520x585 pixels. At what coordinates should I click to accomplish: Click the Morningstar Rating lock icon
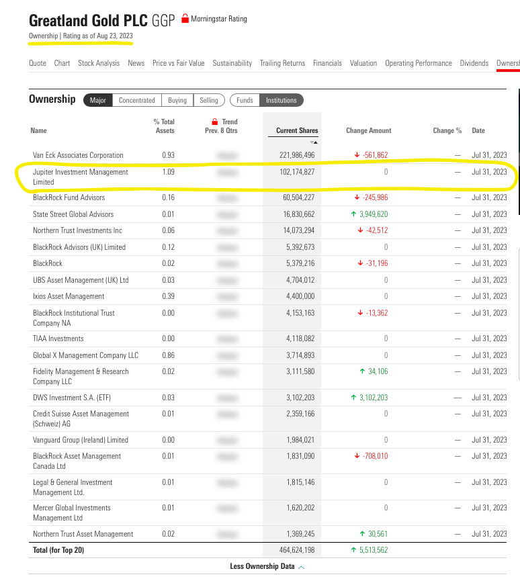[185, 19]
